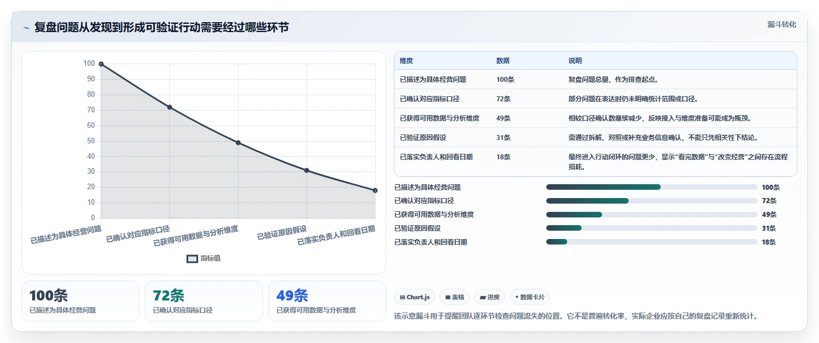Click the progress bar for 已描述为具体经营问题
Viewport: 819px width, 343px height.
(652, 187)
